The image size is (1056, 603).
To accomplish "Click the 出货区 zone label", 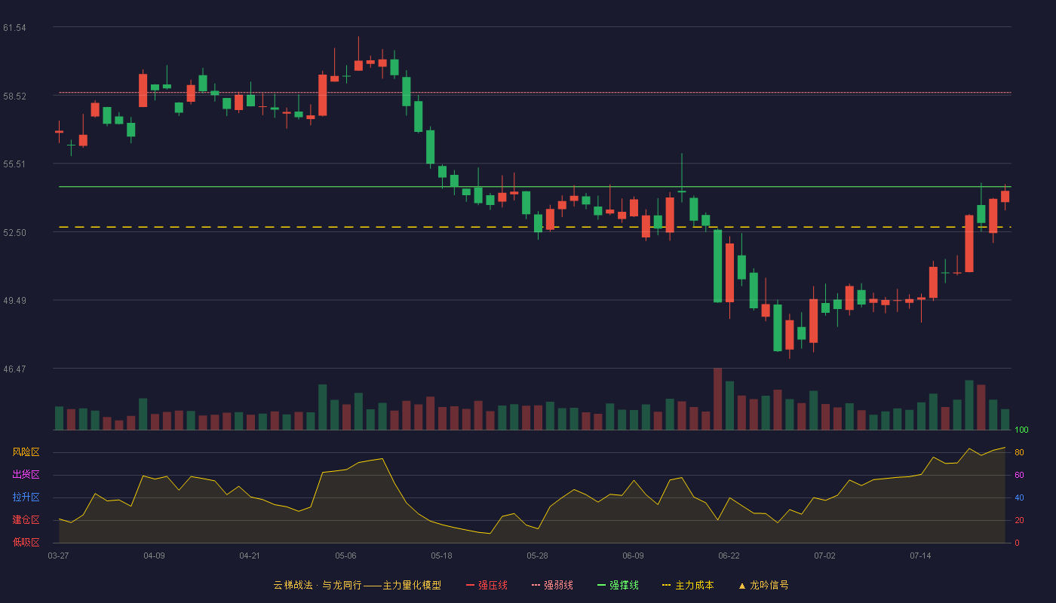I will (26, 475).
